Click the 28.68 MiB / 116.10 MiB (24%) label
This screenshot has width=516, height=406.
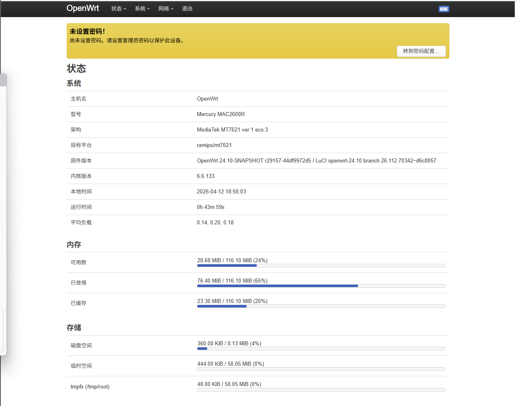(232, 260)
